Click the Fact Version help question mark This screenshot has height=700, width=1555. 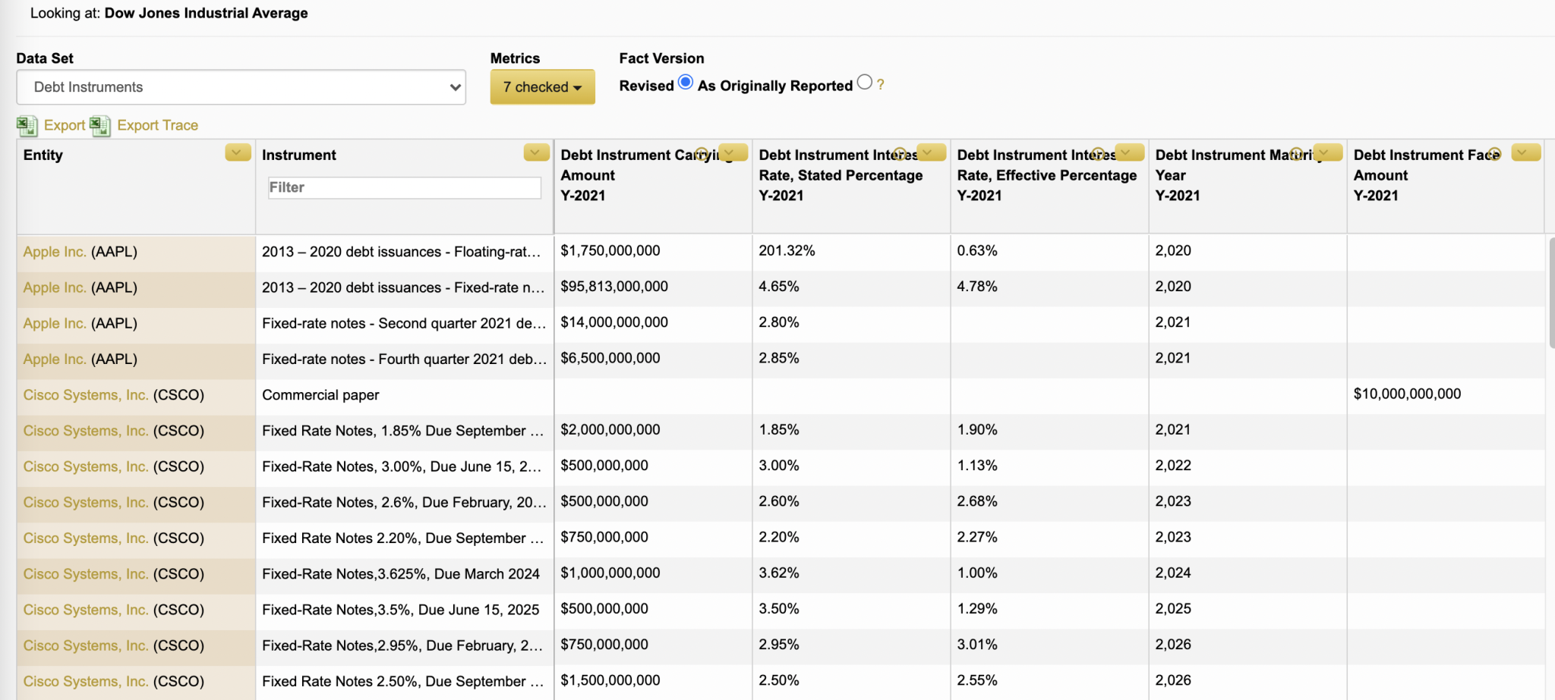(881, 84)
